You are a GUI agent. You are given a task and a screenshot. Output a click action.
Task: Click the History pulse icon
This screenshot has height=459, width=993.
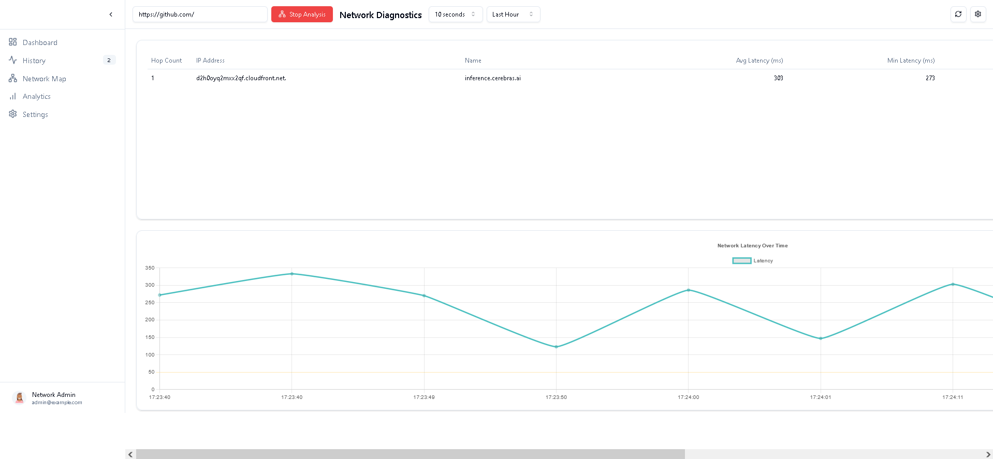click(x=13, y=60)
